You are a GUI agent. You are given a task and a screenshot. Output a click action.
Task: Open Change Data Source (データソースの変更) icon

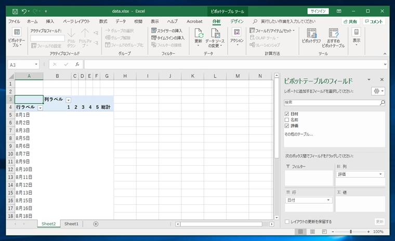point(215,36)
